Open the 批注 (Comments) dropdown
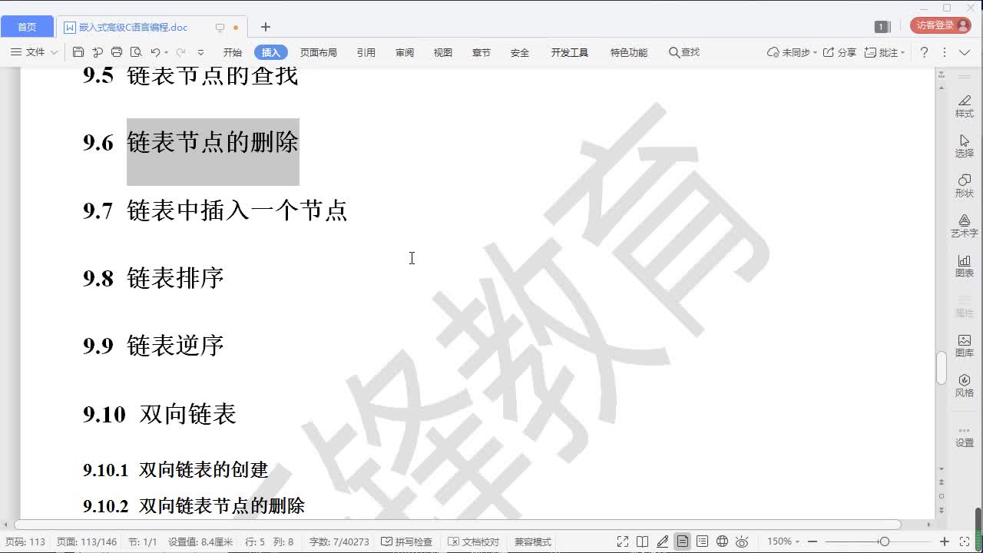983x553 pixels. pyautogui.click(x=885, y=52)
